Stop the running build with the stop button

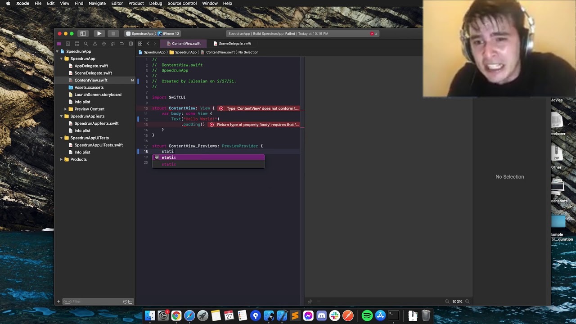click(113, 34)
